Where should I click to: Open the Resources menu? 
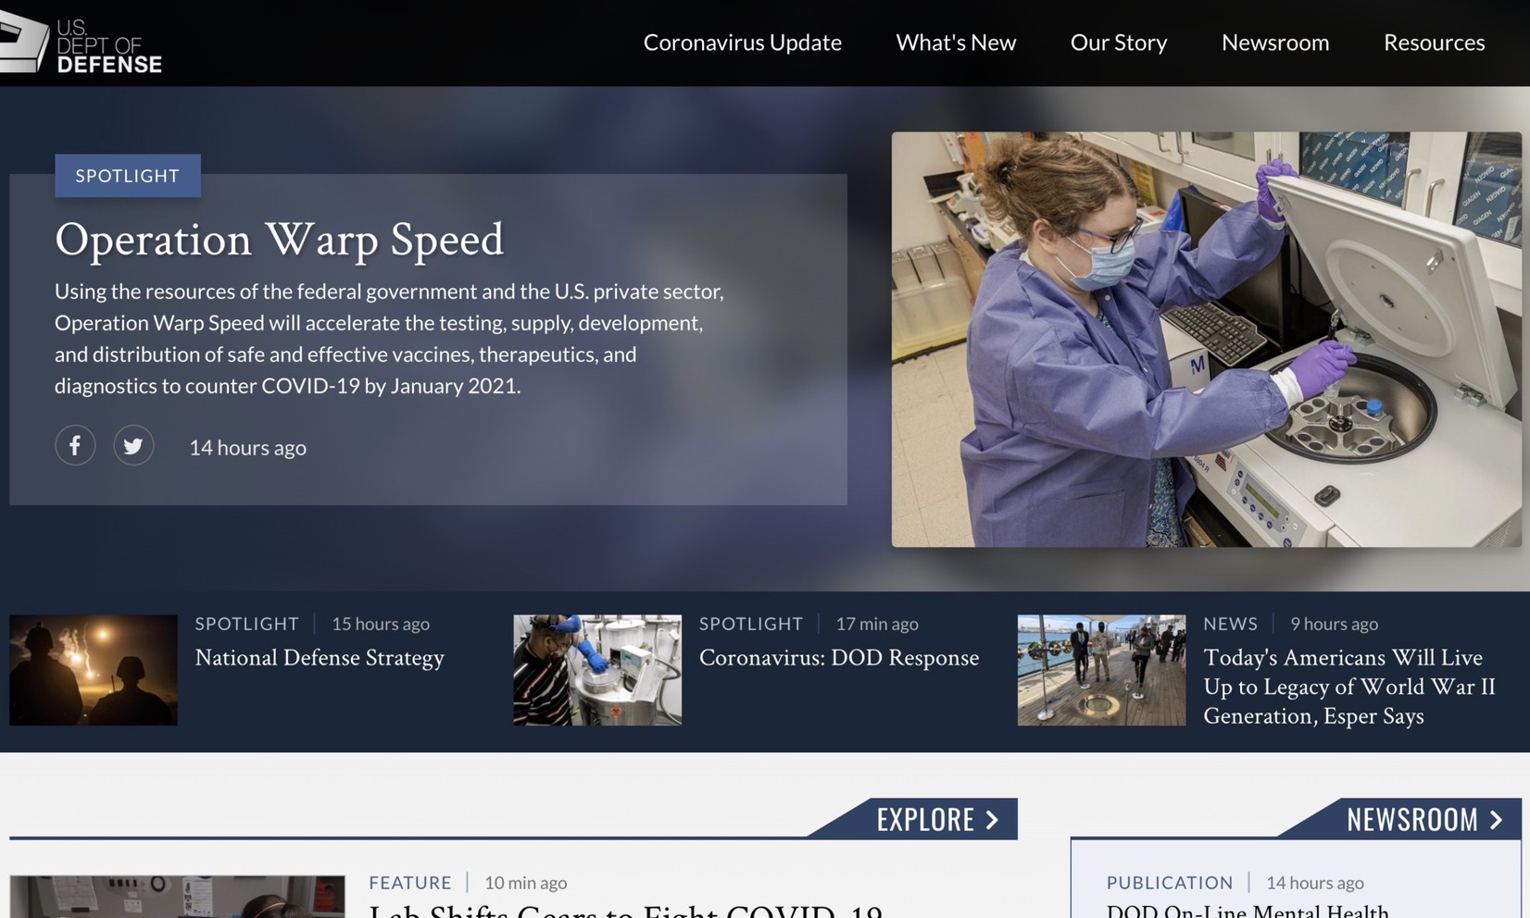(1434, 43)
